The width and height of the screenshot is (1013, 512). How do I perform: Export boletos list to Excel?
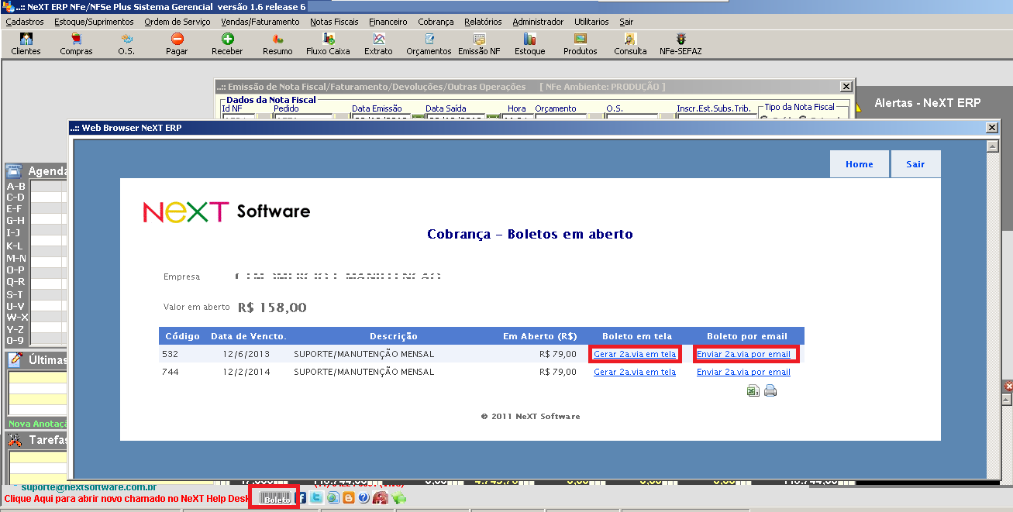click(753, 390)
